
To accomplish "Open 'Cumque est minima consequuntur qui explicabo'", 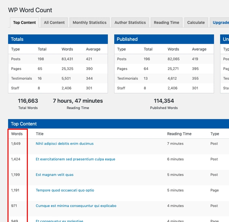I will tap(76, 206).
